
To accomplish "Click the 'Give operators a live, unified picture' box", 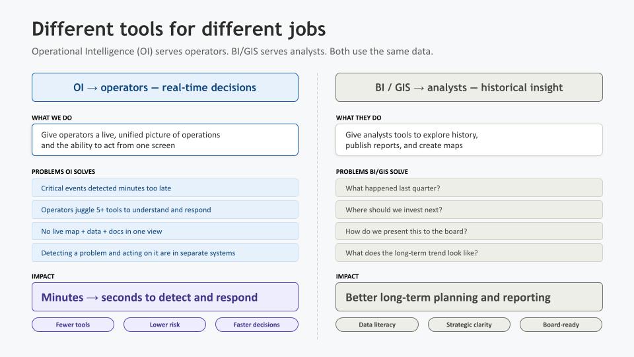I will [x=165, y=139].
